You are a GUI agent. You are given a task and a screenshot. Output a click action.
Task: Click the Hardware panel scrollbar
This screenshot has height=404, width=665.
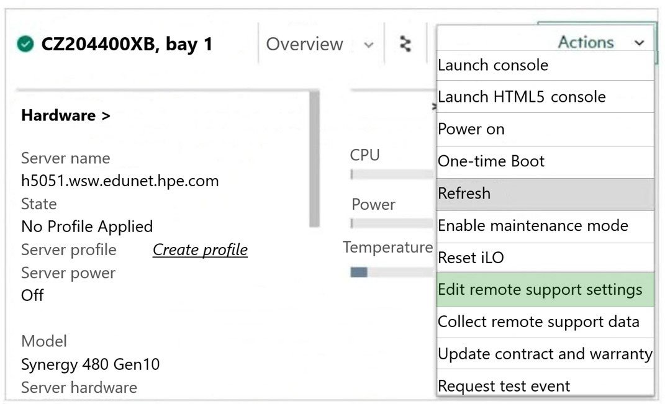[314, 159]
